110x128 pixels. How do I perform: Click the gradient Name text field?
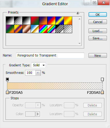pos(50,55)
